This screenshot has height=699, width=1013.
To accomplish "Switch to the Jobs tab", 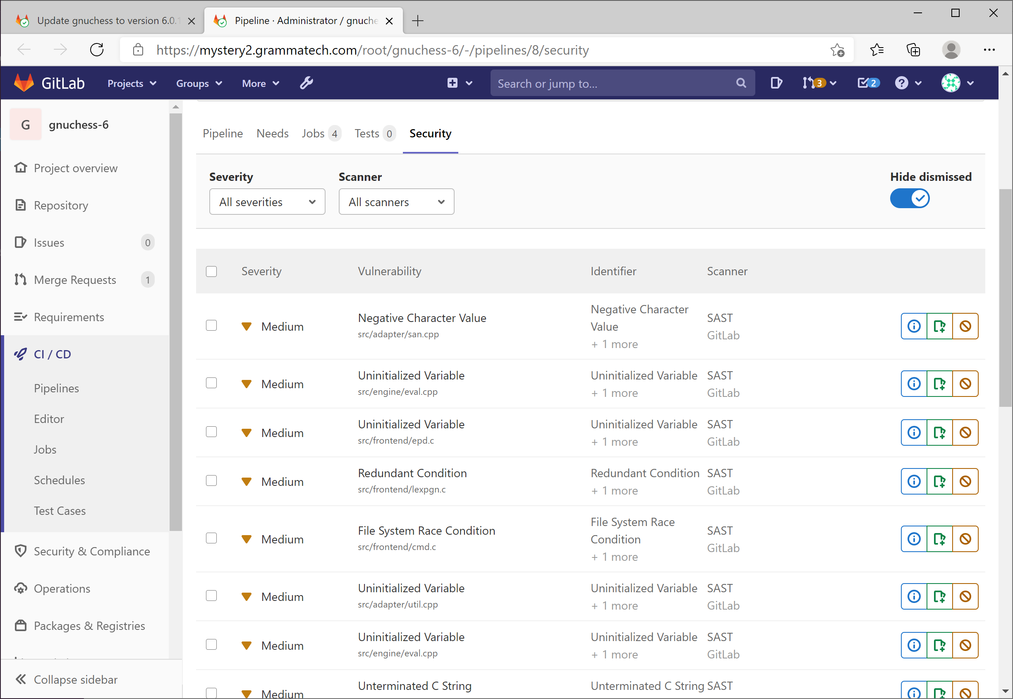I will pyautogui.click(x=321, y=134).
